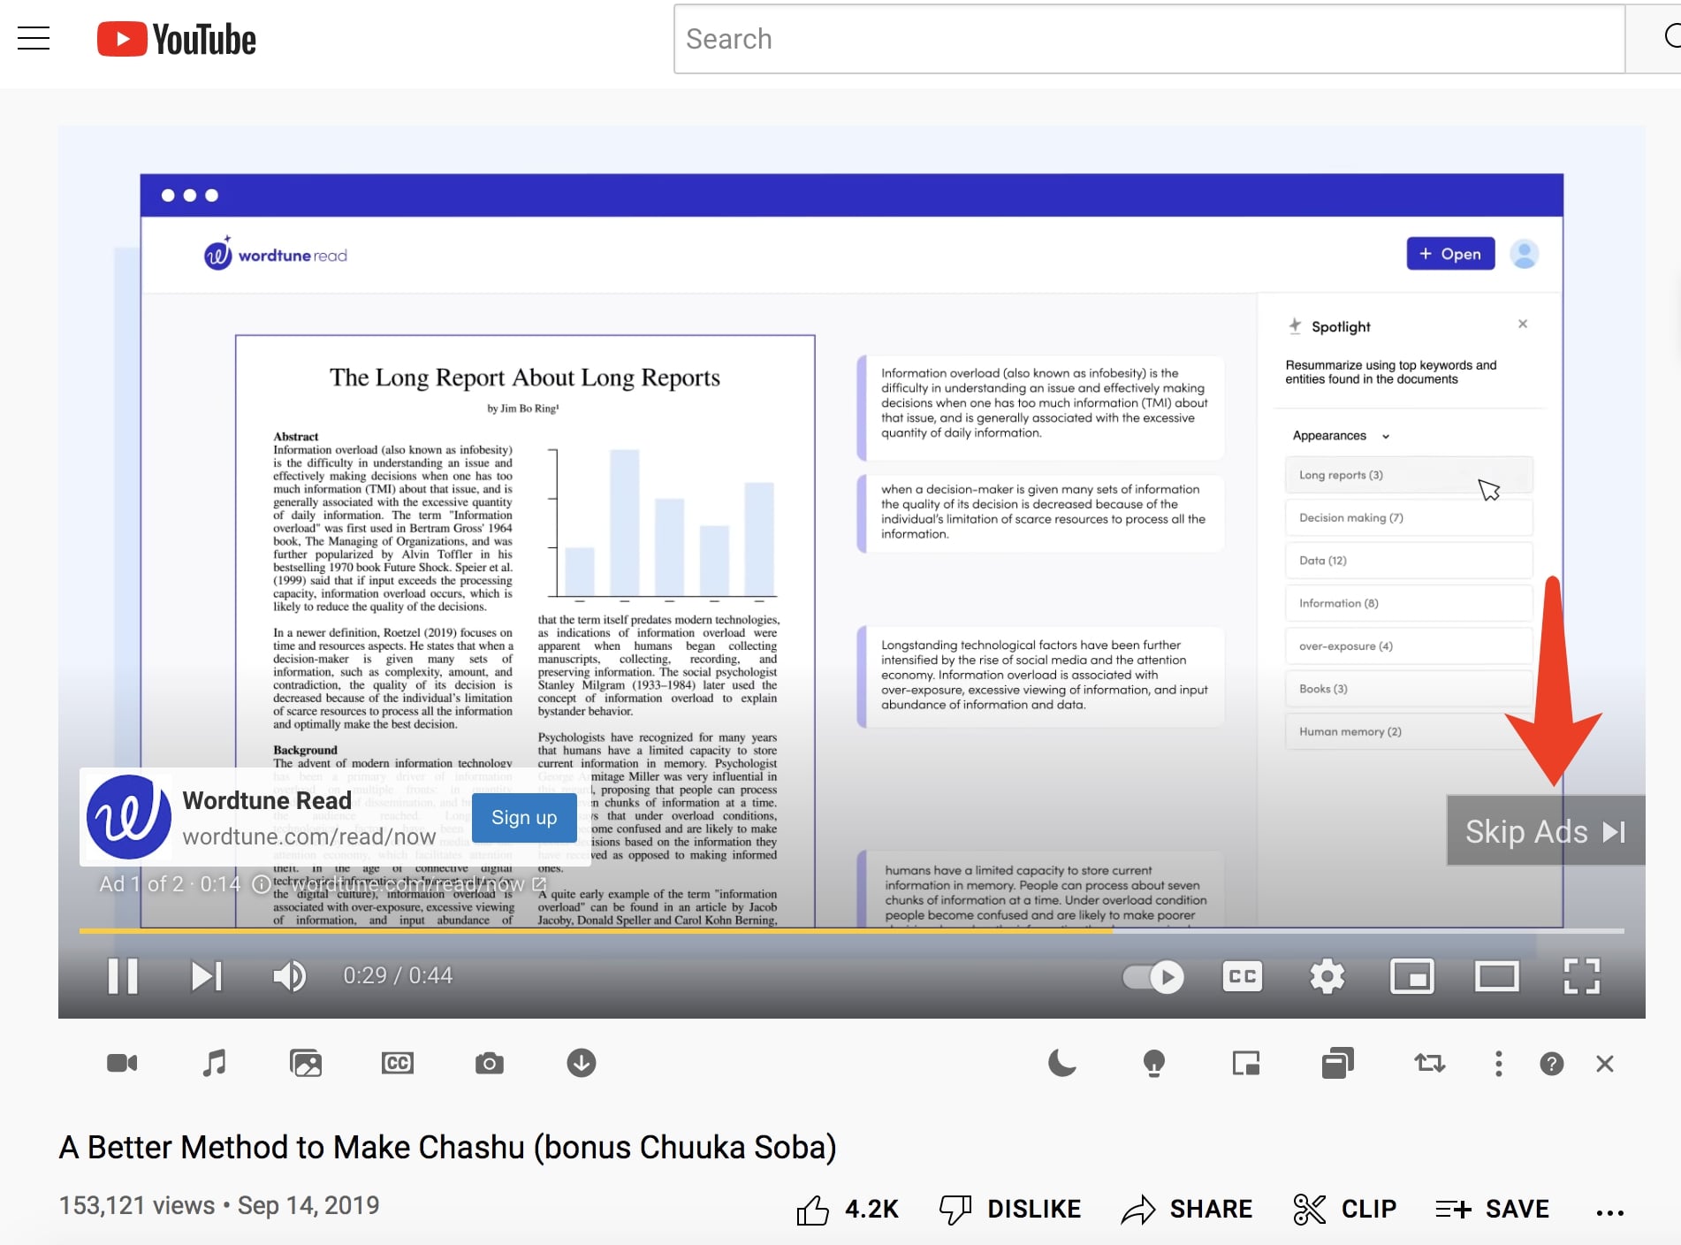Enter fullscreen mode on the video
The width and height of the screenshot is (1681, 1245).
(1582, 976)
